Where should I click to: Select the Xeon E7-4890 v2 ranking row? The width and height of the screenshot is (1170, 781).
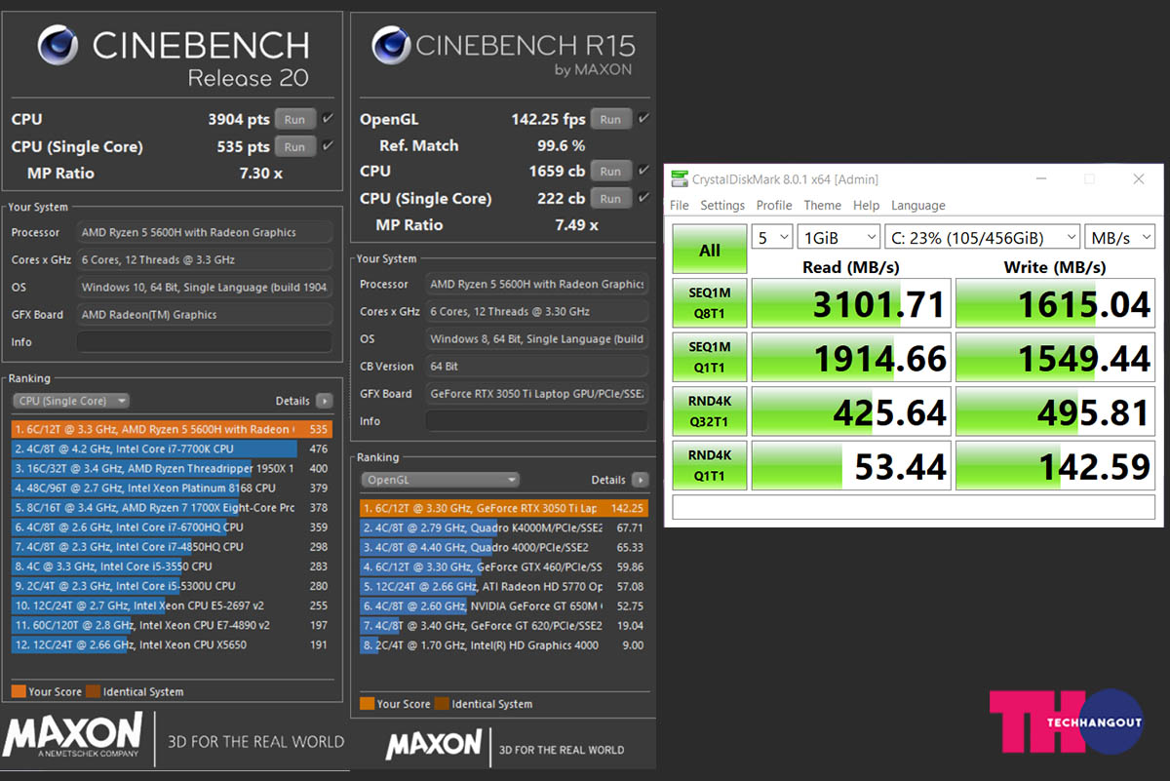173,625
